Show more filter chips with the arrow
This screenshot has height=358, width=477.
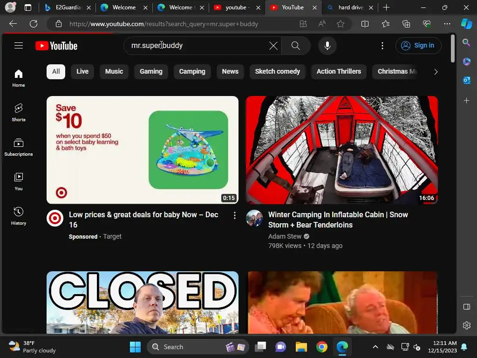pos(436,72)
